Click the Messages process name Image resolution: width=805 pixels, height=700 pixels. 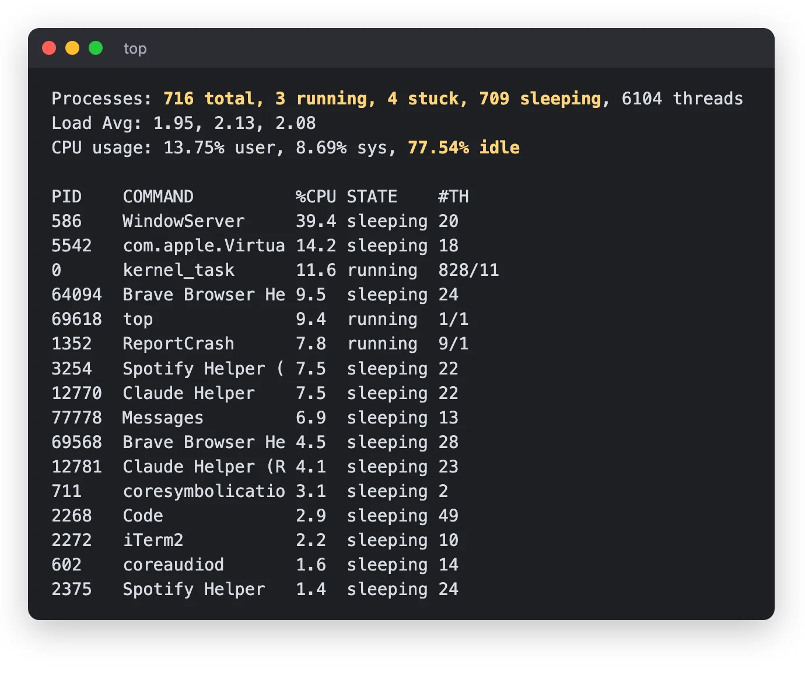163,418
